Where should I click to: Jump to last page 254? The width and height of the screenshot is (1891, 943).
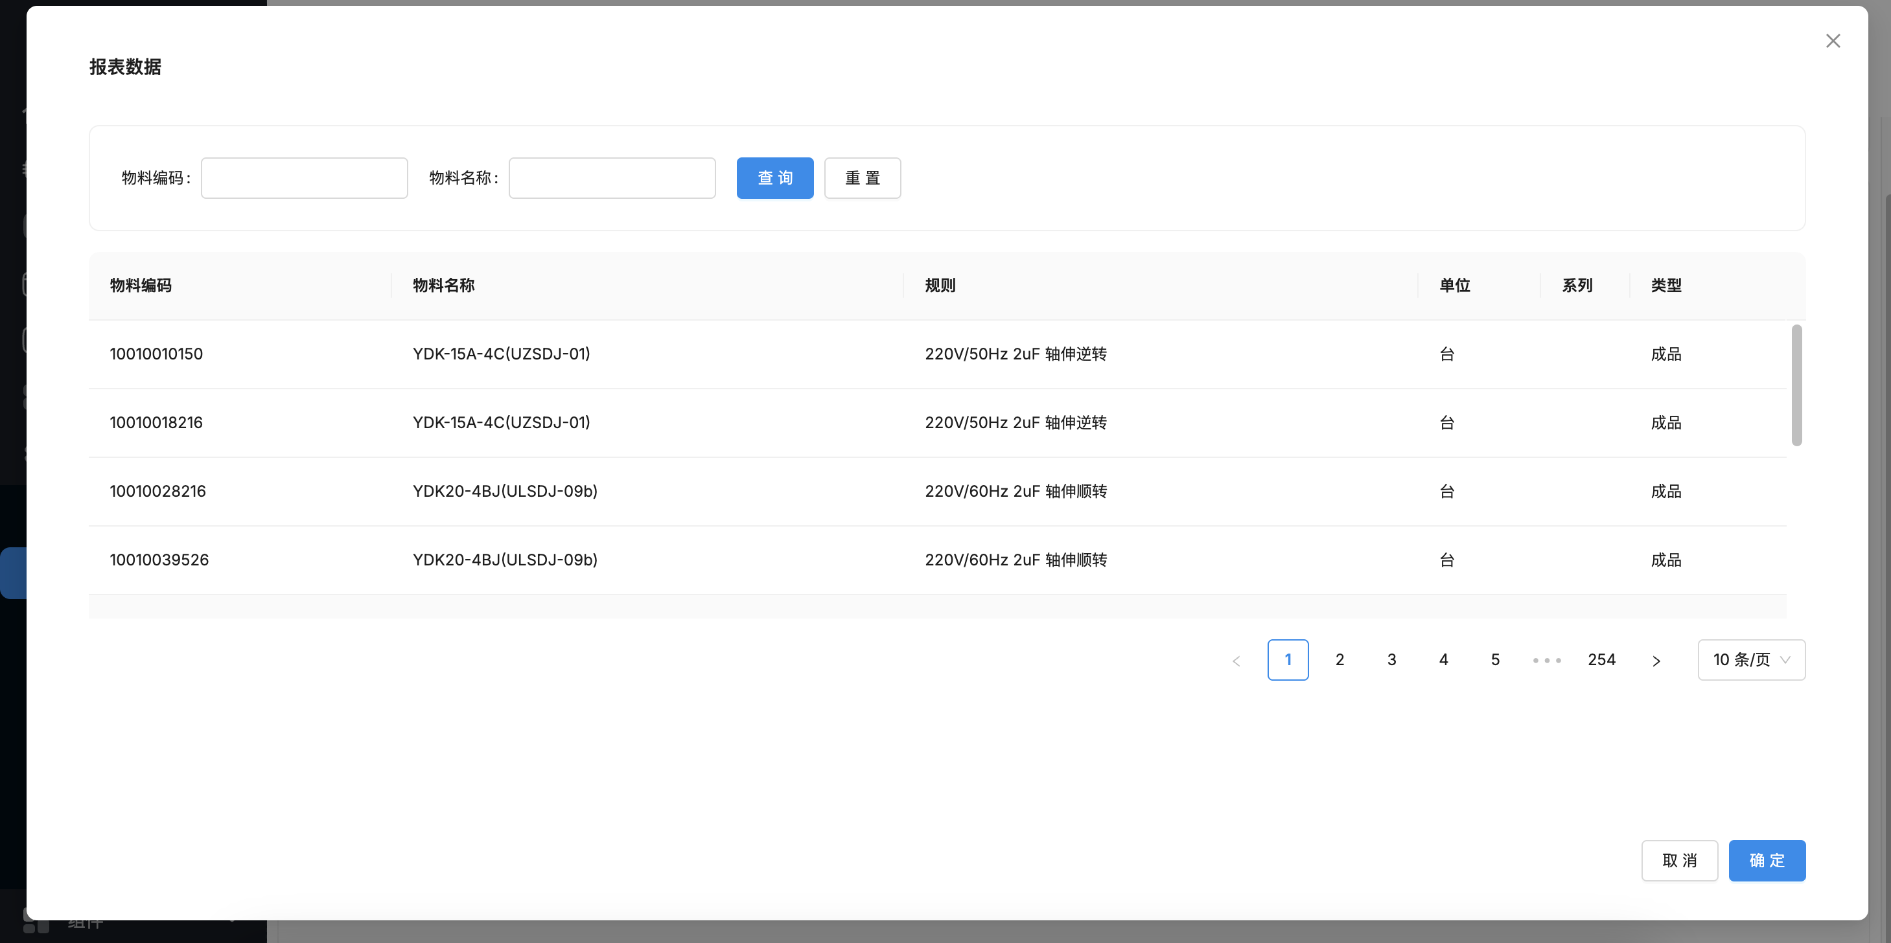pyautogui.click(x=1601, y=660)
